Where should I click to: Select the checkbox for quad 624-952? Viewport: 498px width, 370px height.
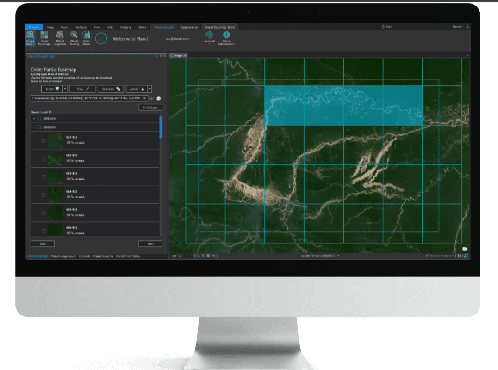44,194
